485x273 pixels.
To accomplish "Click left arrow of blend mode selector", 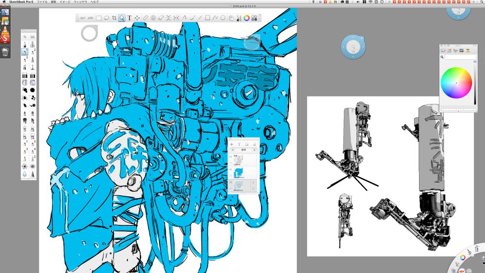I will coord(233,150).
